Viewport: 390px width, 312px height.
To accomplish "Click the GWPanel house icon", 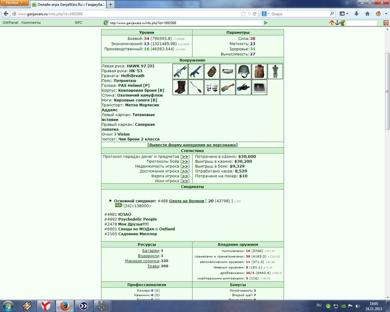I will pos(331,23).
